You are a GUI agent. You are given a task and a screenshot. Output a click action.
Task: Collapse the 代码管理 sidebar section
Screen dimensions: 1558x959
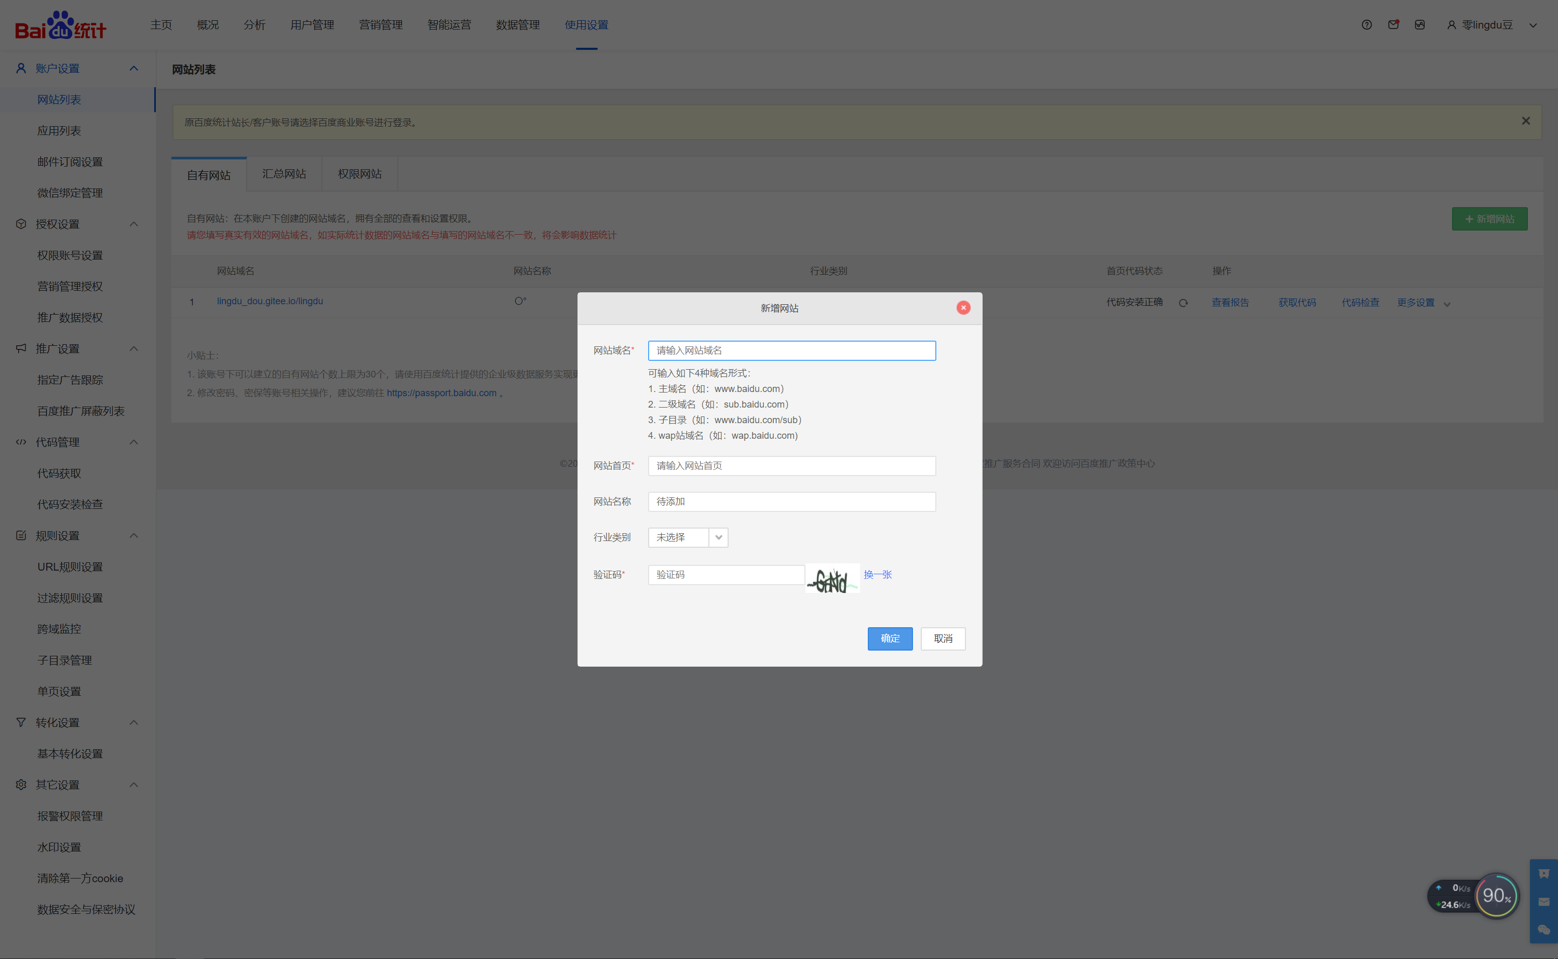pos(134,442)
